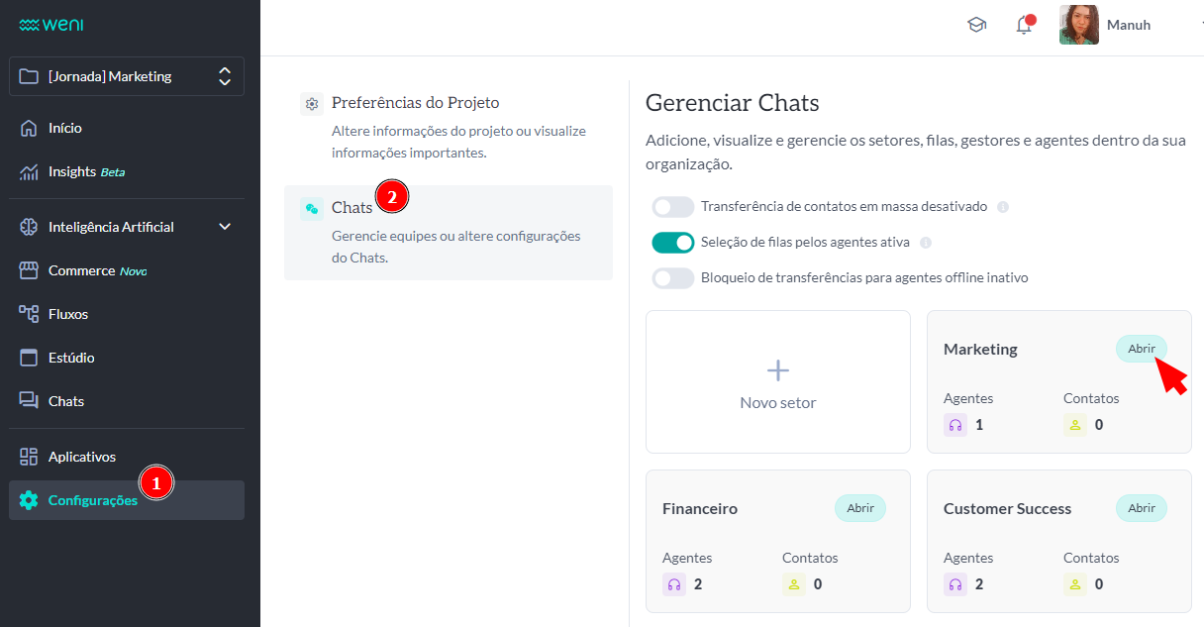This screenshot has height=627, width=1204.
Task: Click the Fluxos flow icon
Action: point(29,314)
